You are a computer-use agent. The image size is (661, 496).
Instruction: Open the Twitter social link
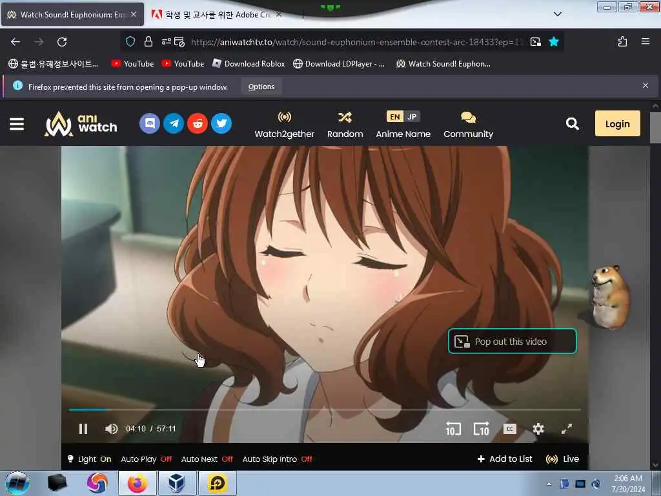coord(222,123)
